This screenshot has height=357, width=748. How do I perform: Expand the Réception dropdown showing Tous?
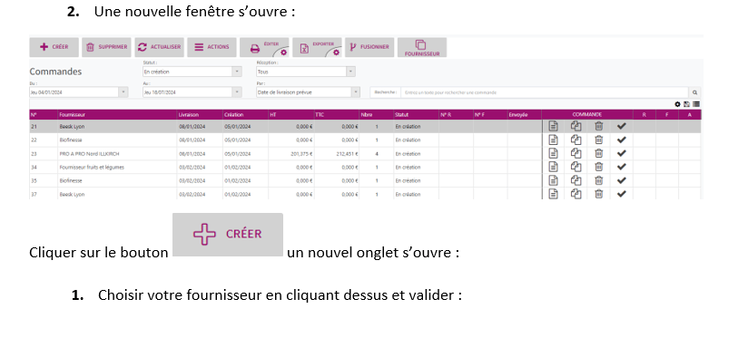tap(350, 72)
